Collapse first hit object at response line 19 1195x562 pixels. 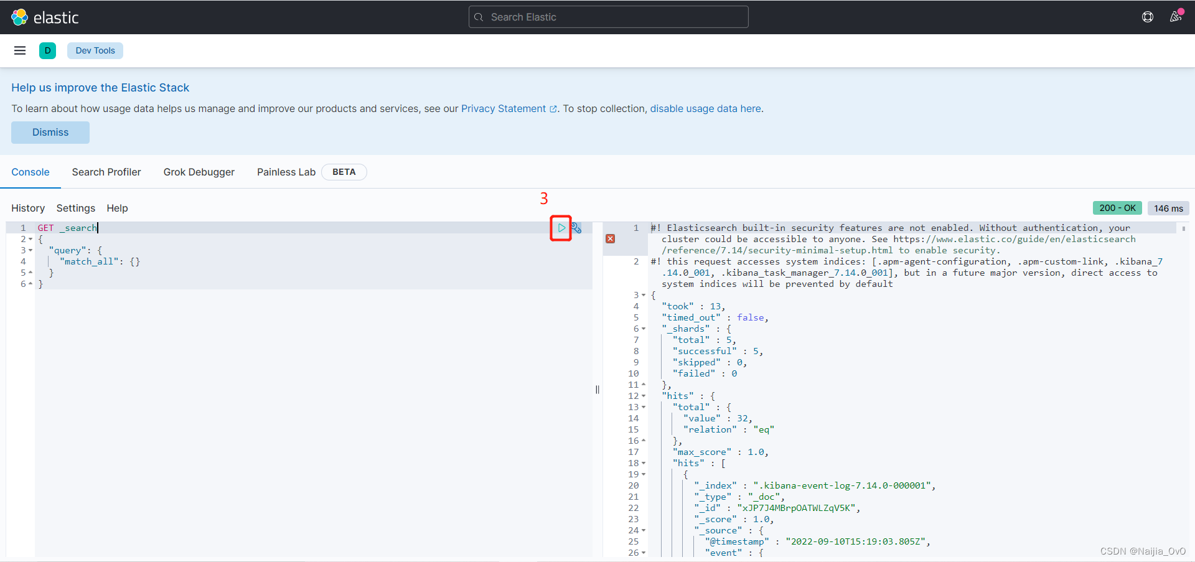pyautogui.click(x=644, y=474)
